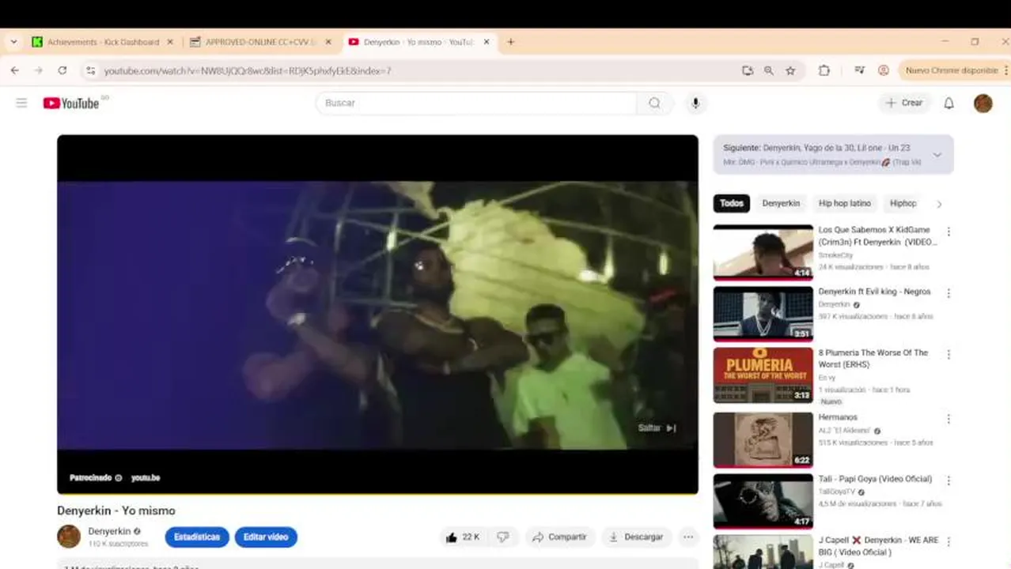Open options for Hermanos video
1011x569 pixels.
(949, 419)
